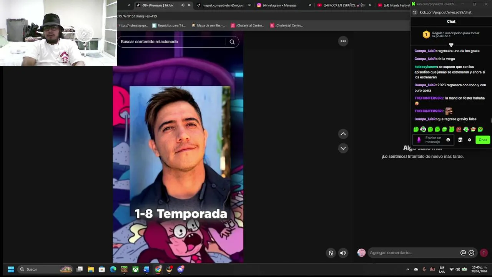The height and width of the screenshot is (277, 492).
Task: Click the green Chat send button
Action: click(x=483, y=140)
